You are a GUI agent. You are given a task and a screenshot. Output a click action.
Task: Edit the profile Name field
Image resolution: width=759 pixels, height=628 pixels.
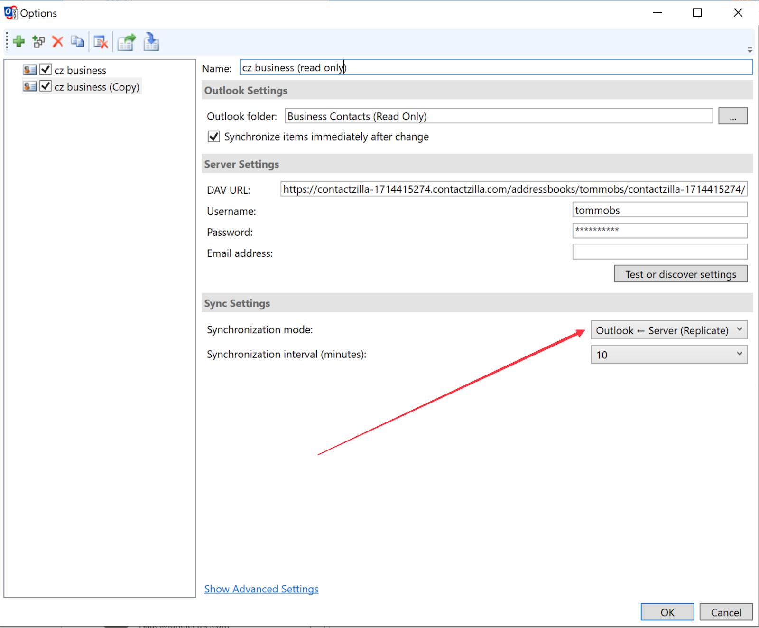coord(496,67)
